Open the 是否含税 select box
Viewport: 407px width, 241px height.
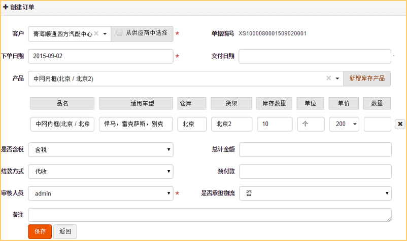[100, 150]
